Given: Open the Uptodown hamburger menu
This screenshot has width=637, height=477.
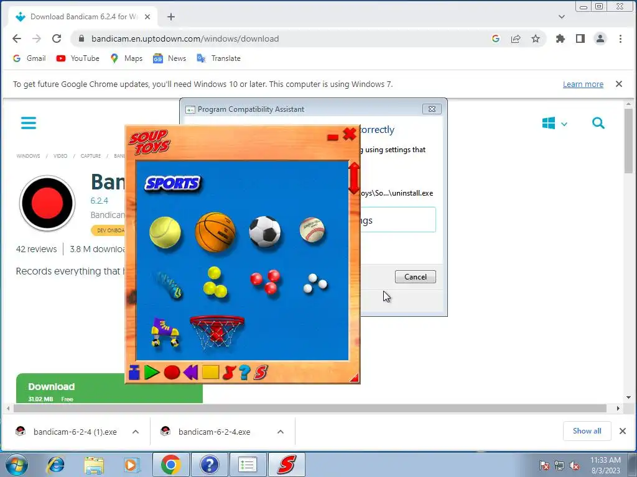Looking at the screenshot, I should point(29,123).
